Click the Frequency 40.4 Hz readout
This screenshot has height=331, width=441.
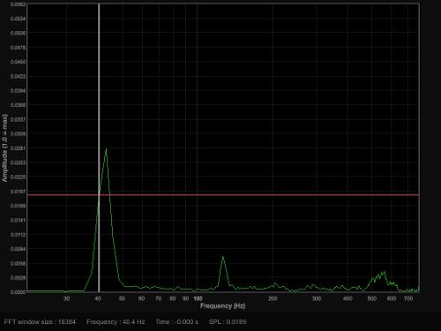pyautogui.click(x=116, y=322)
